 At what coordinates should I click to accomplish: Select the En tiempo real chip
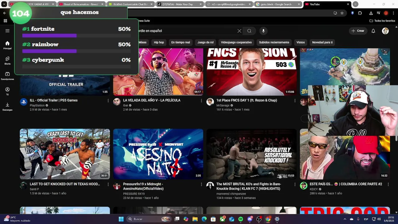[181, 42]
